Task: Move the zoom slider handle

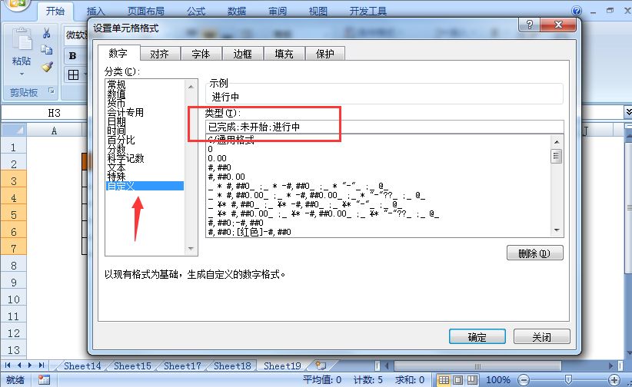Action: click(568, 379)
